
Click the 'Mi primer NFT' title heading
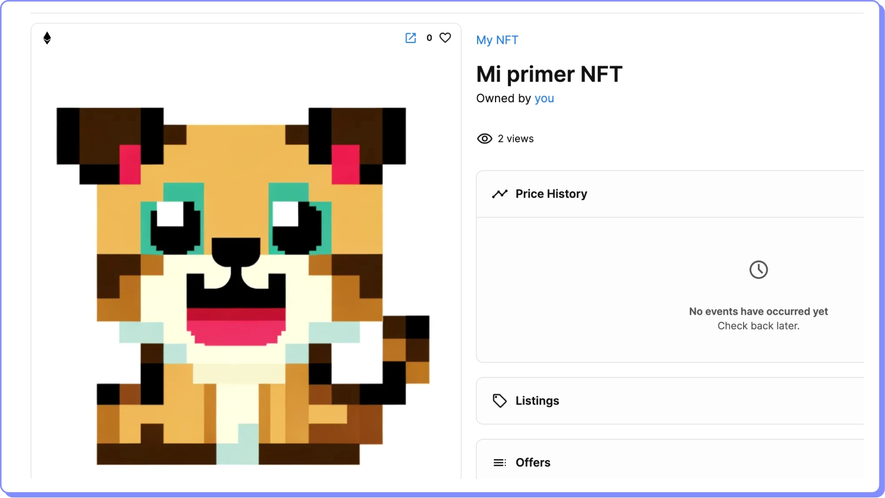[549, 74]
